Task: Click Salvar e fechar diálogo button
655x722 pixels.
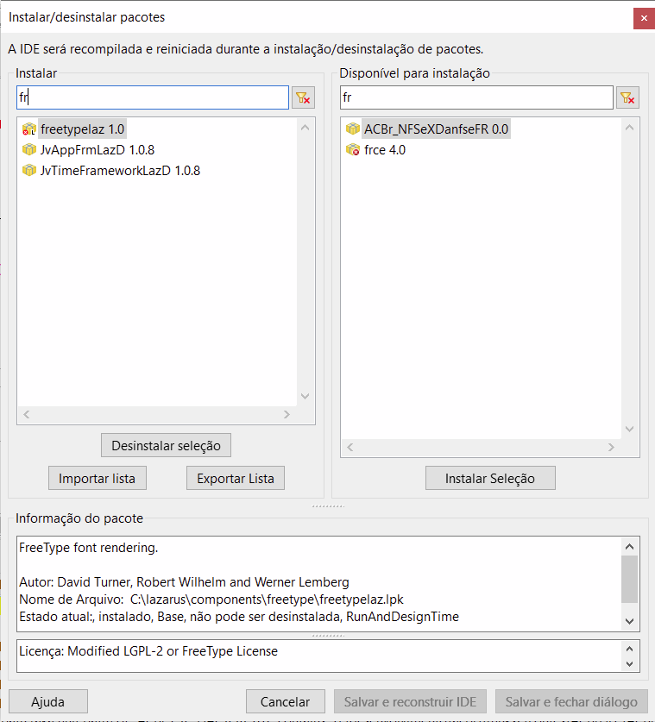Action: (571, 701)
